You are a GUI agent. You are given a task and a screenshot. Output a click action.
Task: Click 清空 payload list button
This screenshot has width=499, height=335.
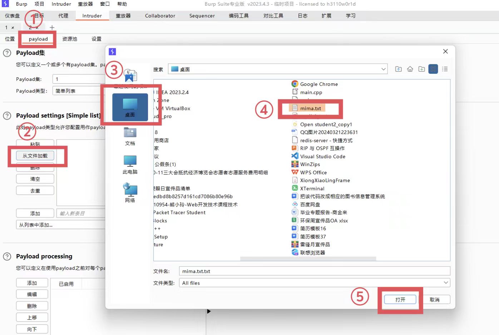click(x=35, y=179)
